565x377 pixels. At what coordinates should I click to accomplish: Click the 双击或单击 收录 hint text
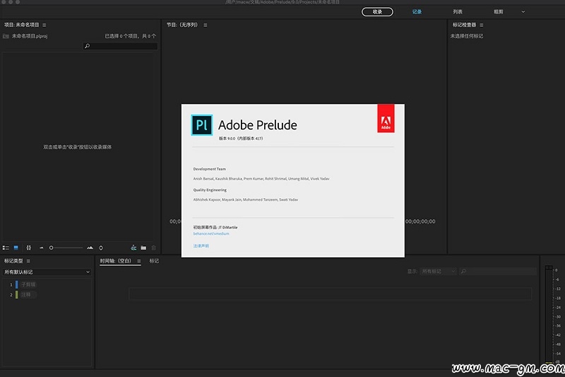[78, 147]
